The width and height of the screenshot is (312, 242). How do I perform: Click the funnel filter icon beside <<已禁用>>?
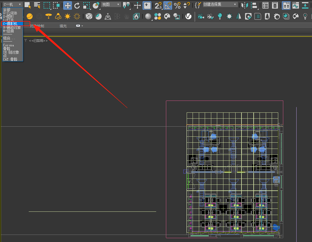25,41
